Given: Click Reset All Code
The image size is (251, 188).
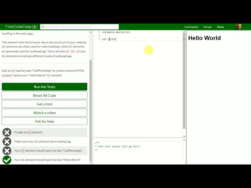Looking at the screenshot, I should tap(44, 96).
